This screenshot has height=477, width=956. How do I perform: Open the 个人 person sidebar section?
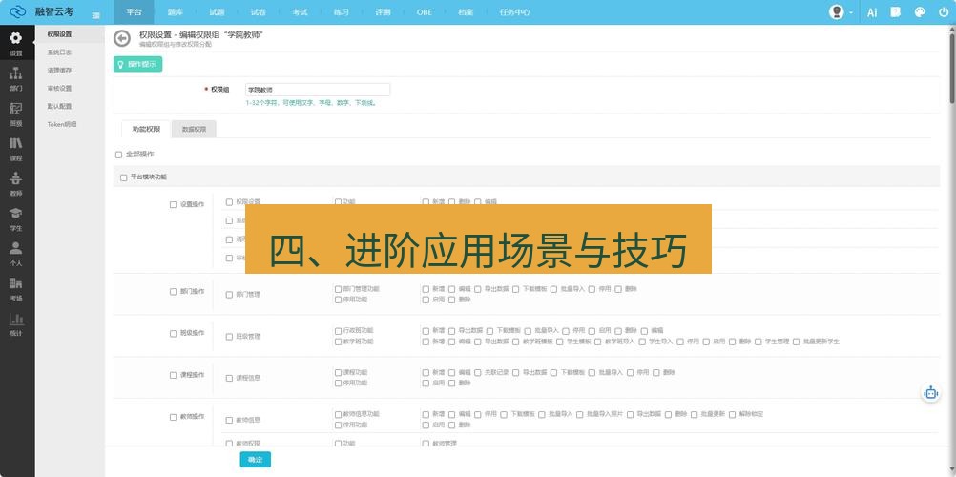click(x=16, y=254)
